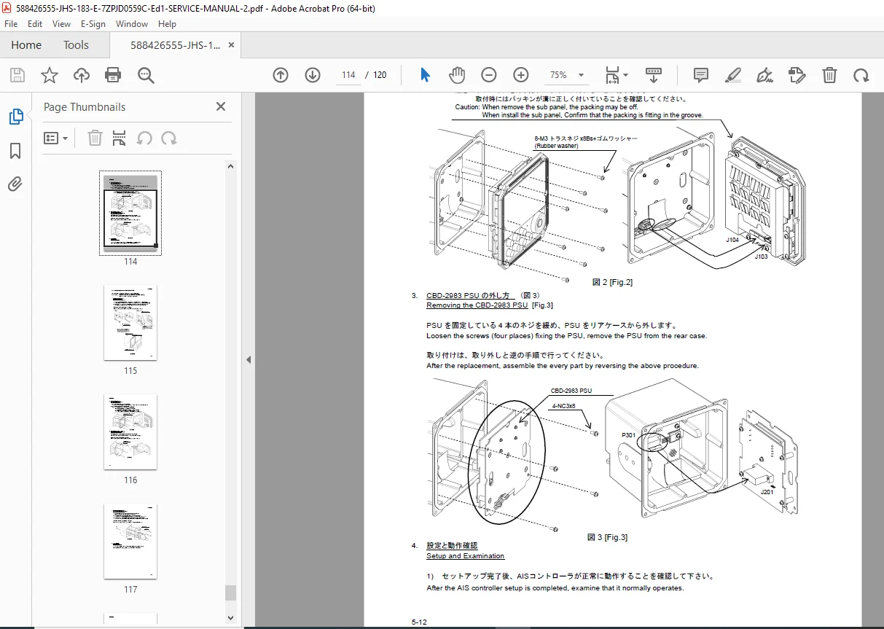Open Find text search magnifier

coord(146,75)
